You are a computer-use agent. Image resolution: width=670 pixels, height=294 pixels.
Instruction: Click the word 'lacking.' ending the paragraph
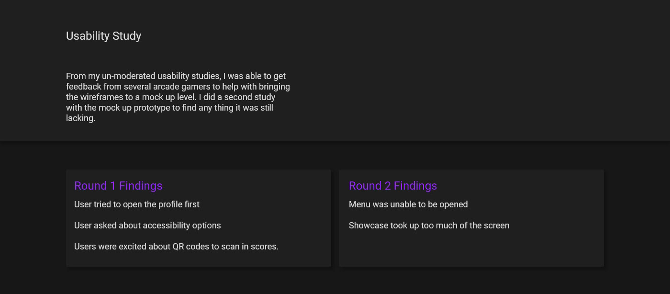pyautogui.click(x=80, y=118)
